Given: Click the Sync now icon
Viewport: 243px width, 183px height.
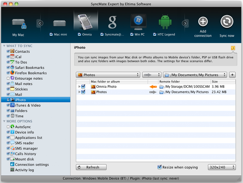Looking at the screenshot, I should 227,22.
